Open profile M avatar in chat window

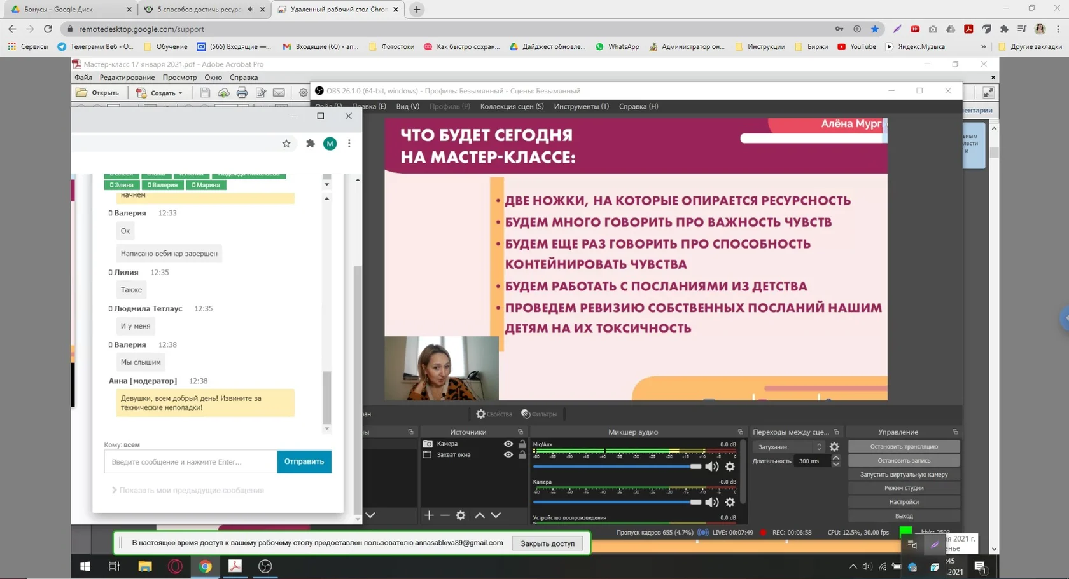tap(330, 144)
